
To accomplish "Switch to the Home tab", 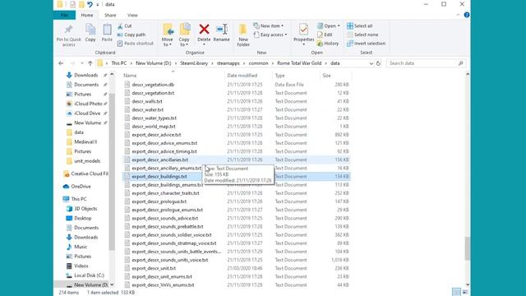I will (87, 15).
